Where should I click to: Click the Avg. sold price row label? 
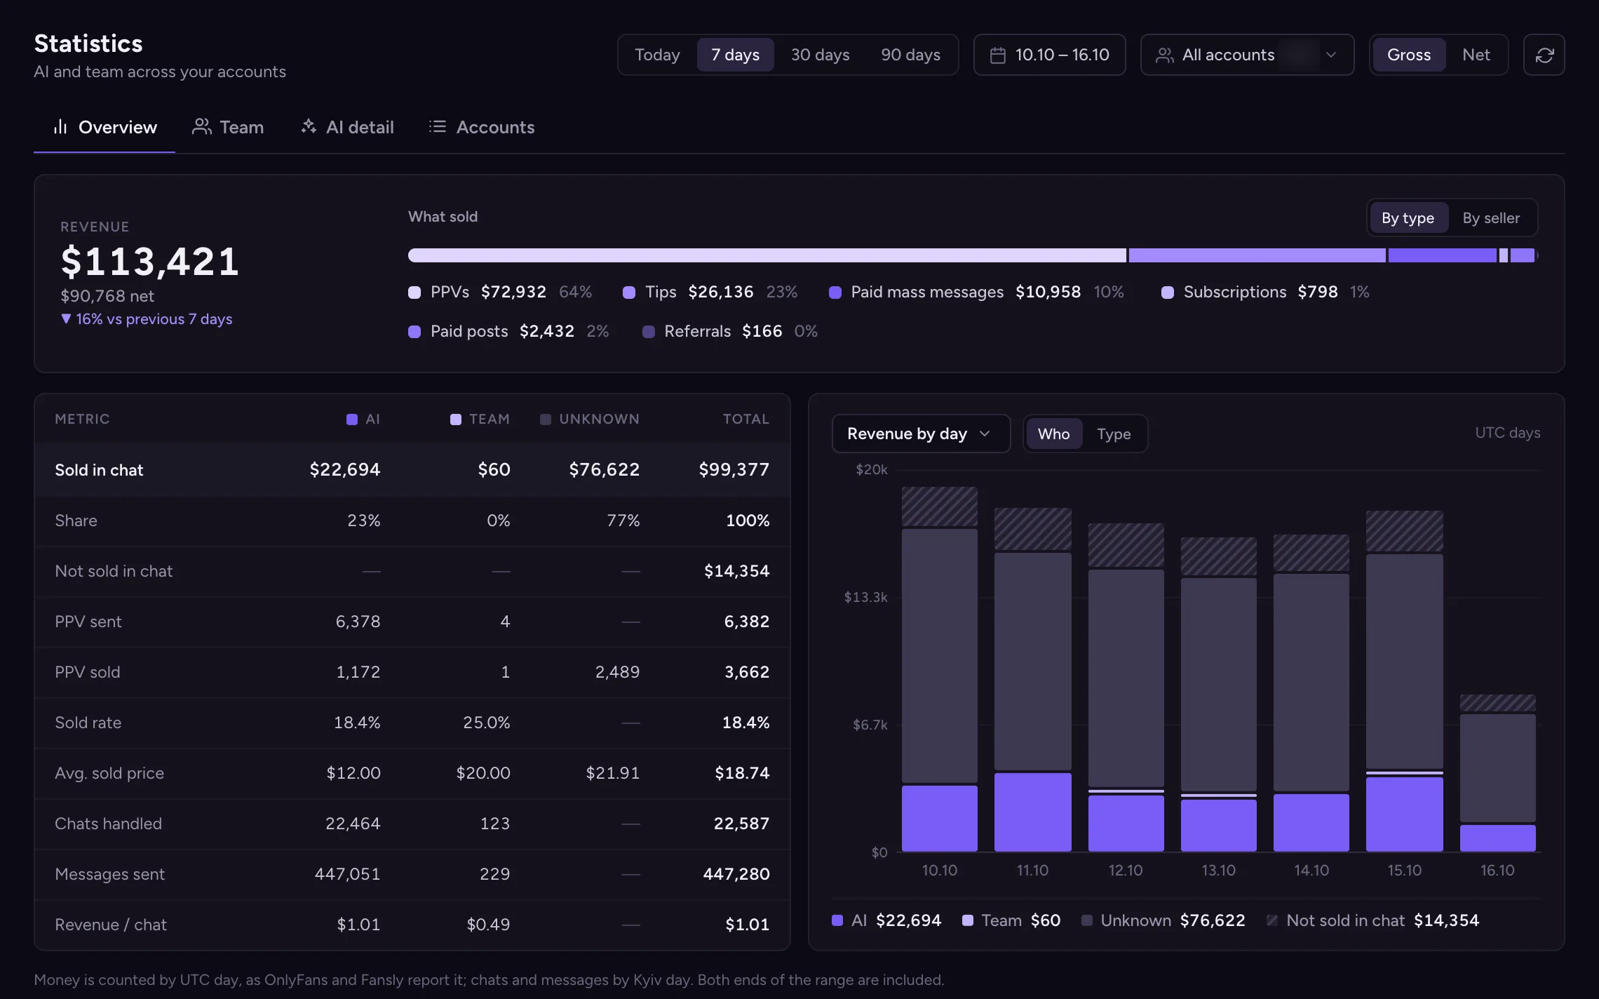[x=109, y=773]
